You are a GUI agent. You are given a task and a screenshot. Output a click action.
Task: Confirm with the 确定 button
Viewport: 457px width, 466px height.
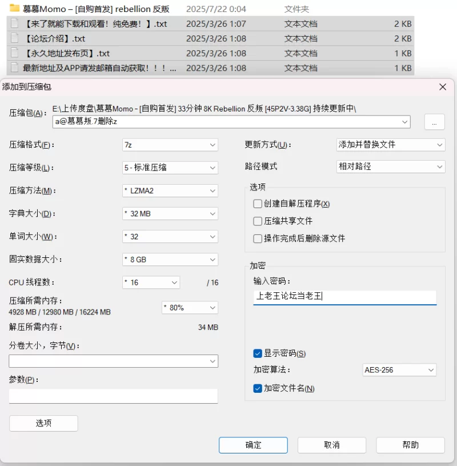(253, 445)
